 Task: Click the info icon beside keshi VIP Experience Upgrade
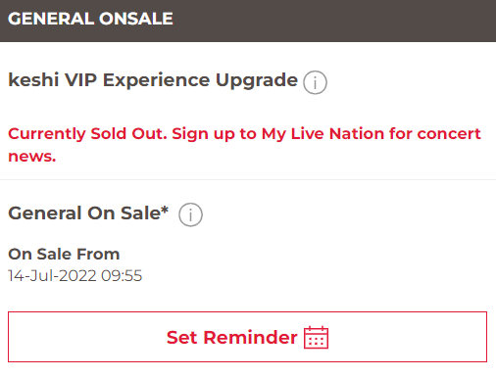click(x=315, y=82)
